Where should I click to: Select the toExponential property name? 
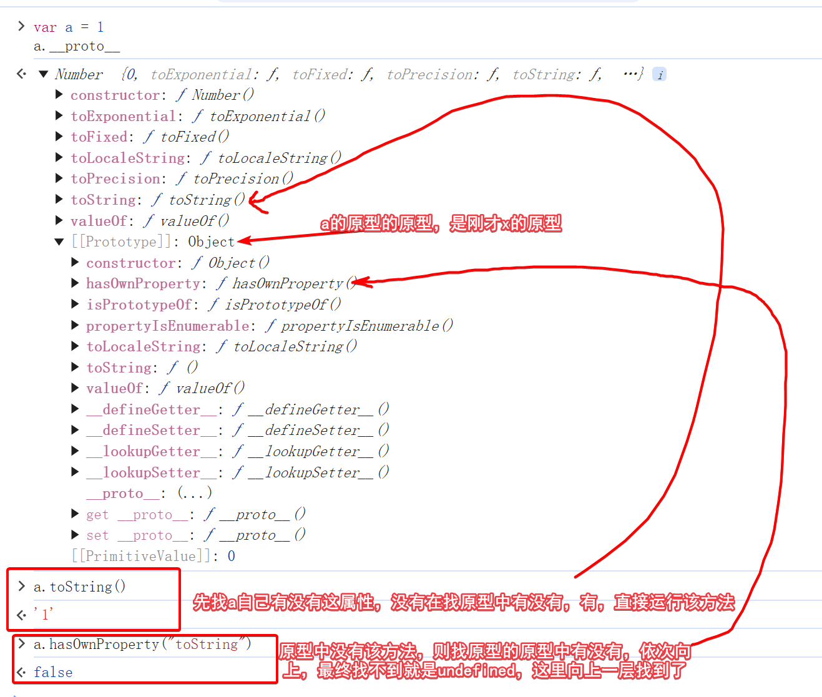pos(123,116)
